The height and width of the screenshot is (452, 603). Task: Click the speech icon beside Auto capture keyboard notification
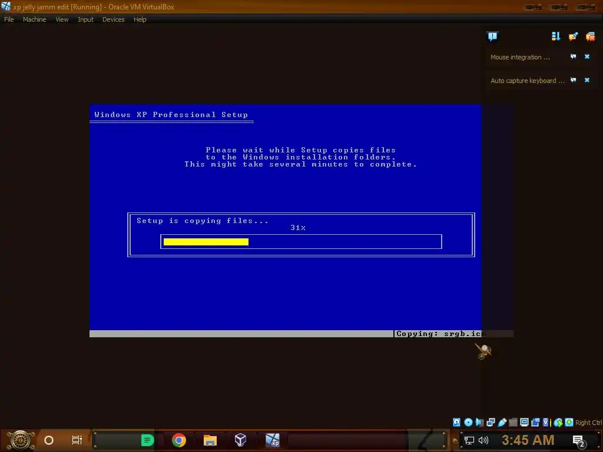point(573,80)
